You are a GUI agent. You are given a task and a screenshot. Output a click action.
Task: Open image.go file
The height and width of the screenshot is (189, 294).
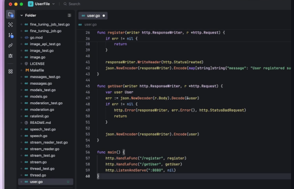[x=38, y=57]
